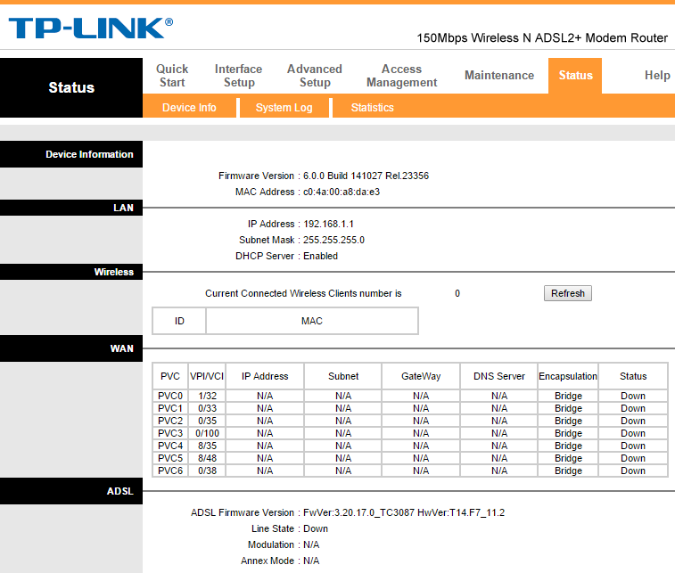
Task: Open the Quick Start tab
Action: pos(172,76)
